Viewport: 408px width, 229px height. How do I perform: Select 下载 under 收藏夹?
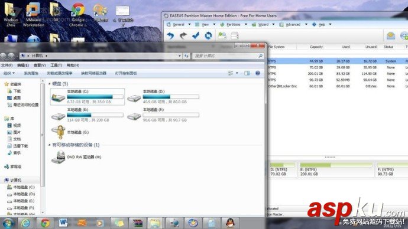(14, 91)
